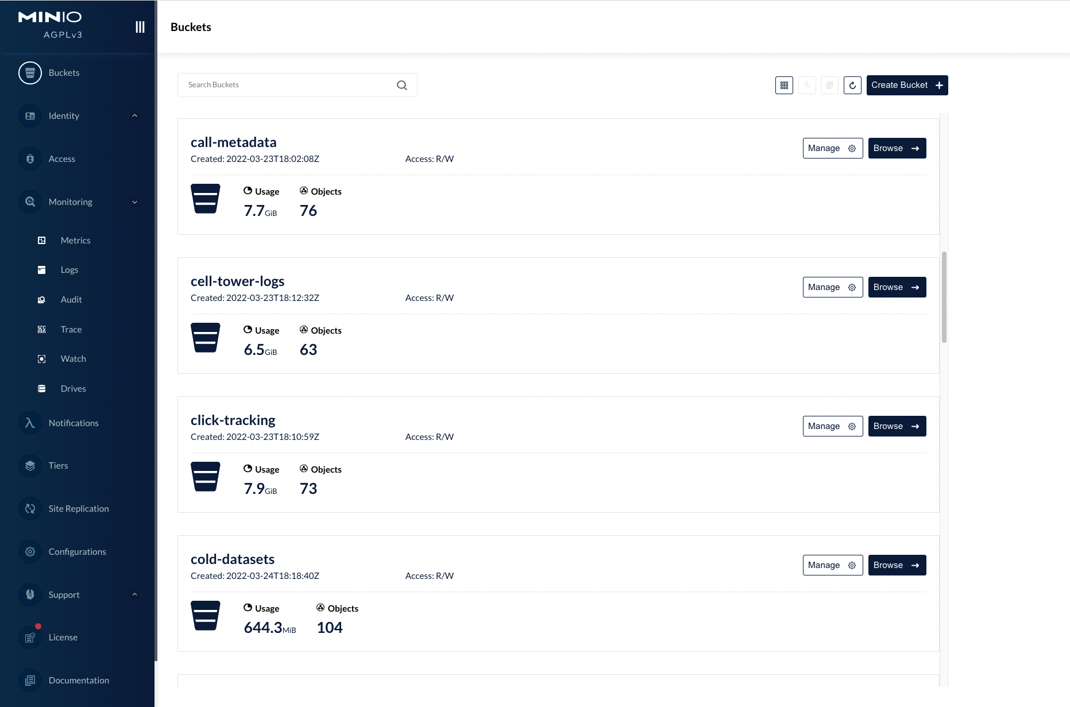
Task: Click the Drives icon in sidebar
Action: [42, 388]
